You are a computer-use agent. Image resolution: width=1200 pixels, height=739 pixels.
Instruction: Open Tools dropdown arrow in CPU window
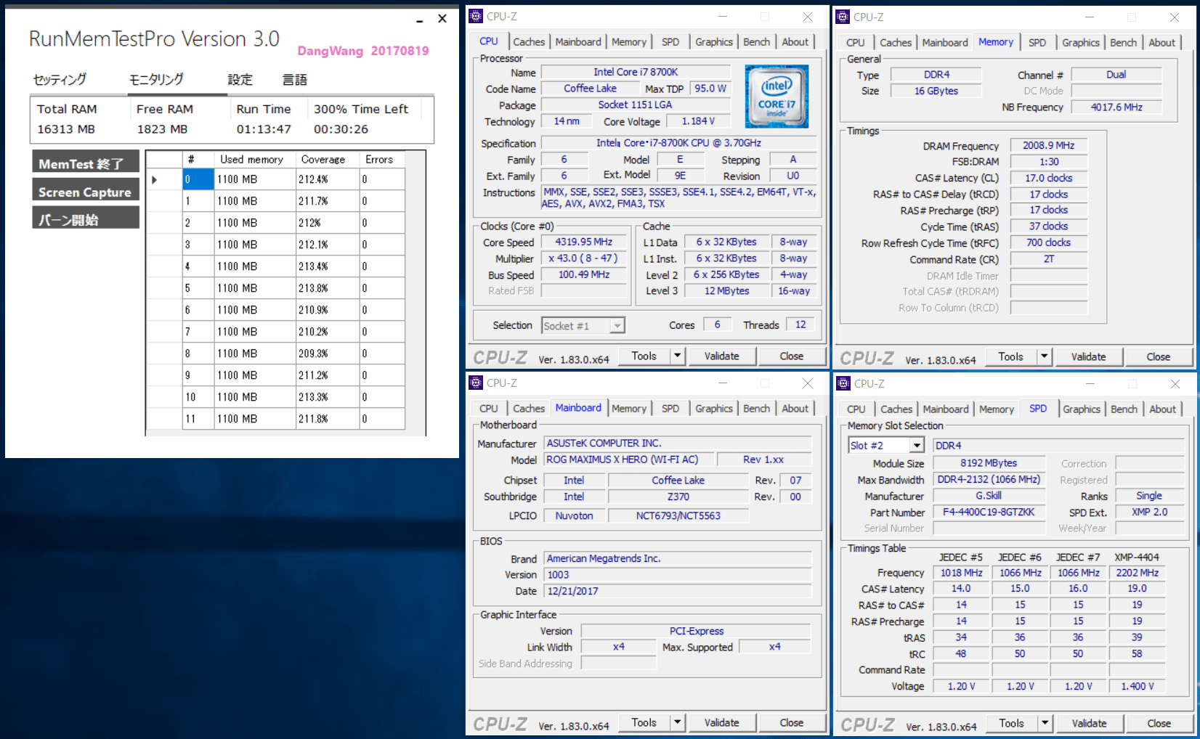tap(677, 356)
